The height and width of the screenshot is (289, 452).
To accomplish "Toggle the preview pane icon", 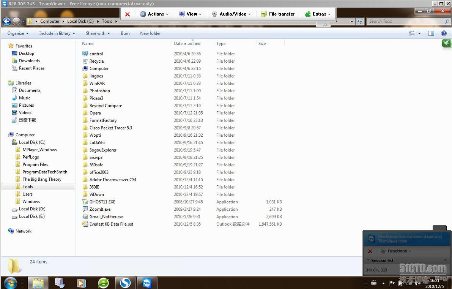I will click(x=431, y=33).
